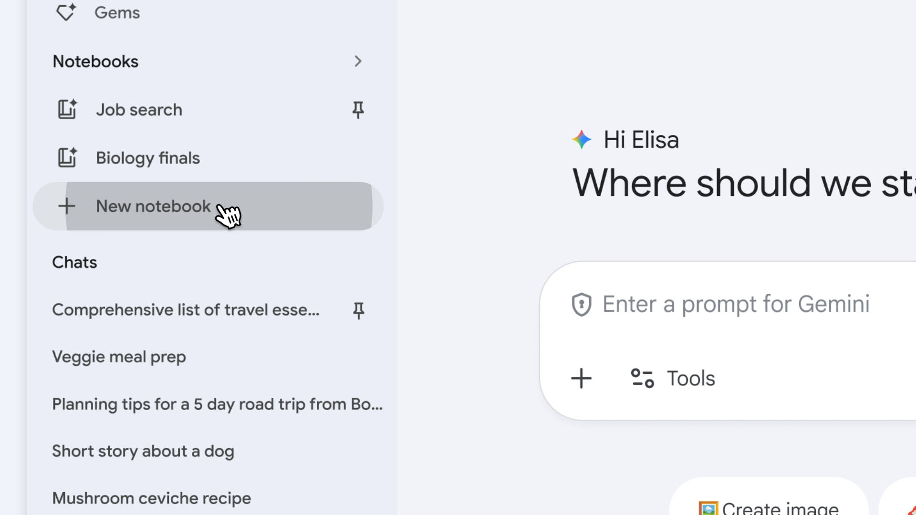Create a New notebook
916x515 pixels.
[153, 206]
